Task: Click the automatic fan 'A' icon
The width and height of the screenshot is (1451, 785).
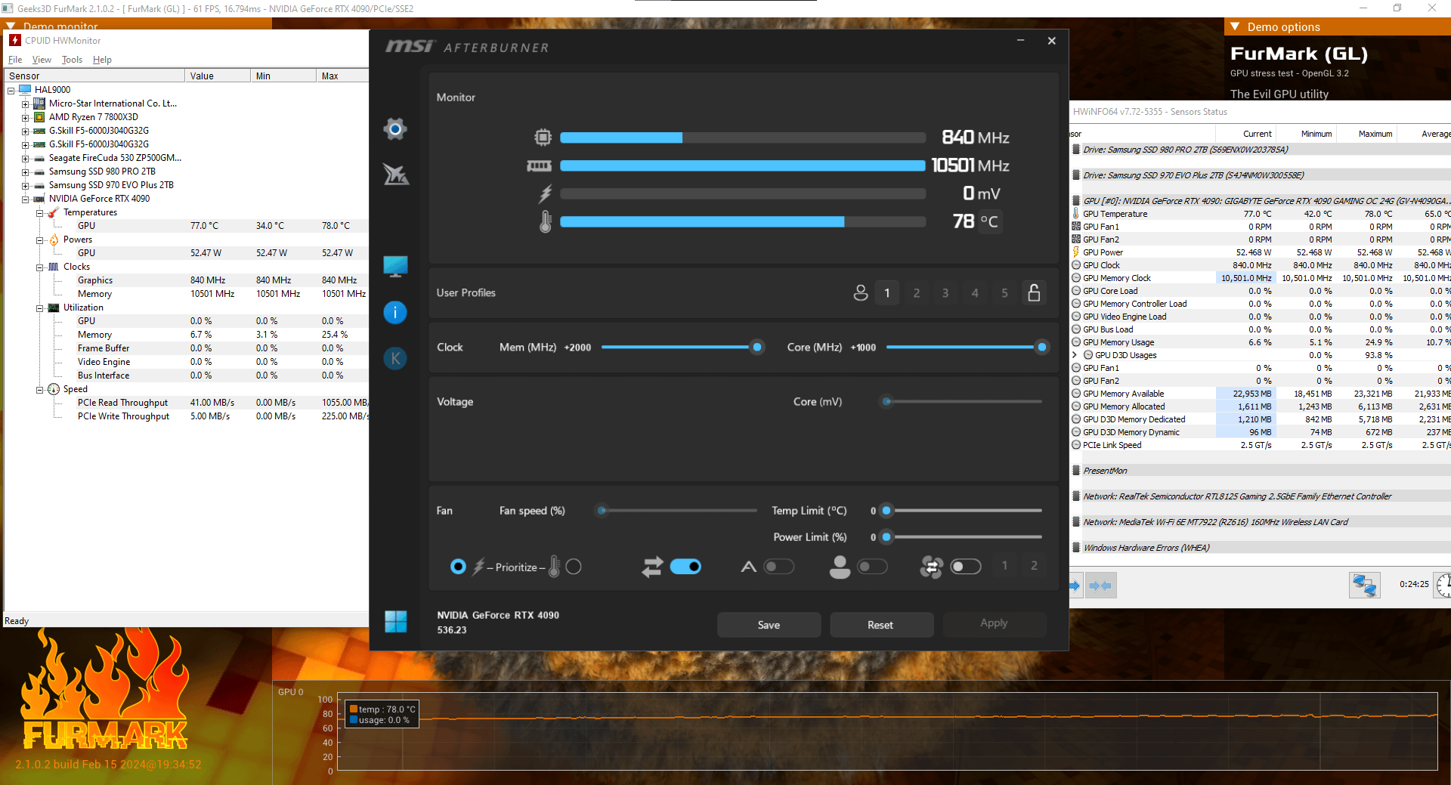Action: 748,567
